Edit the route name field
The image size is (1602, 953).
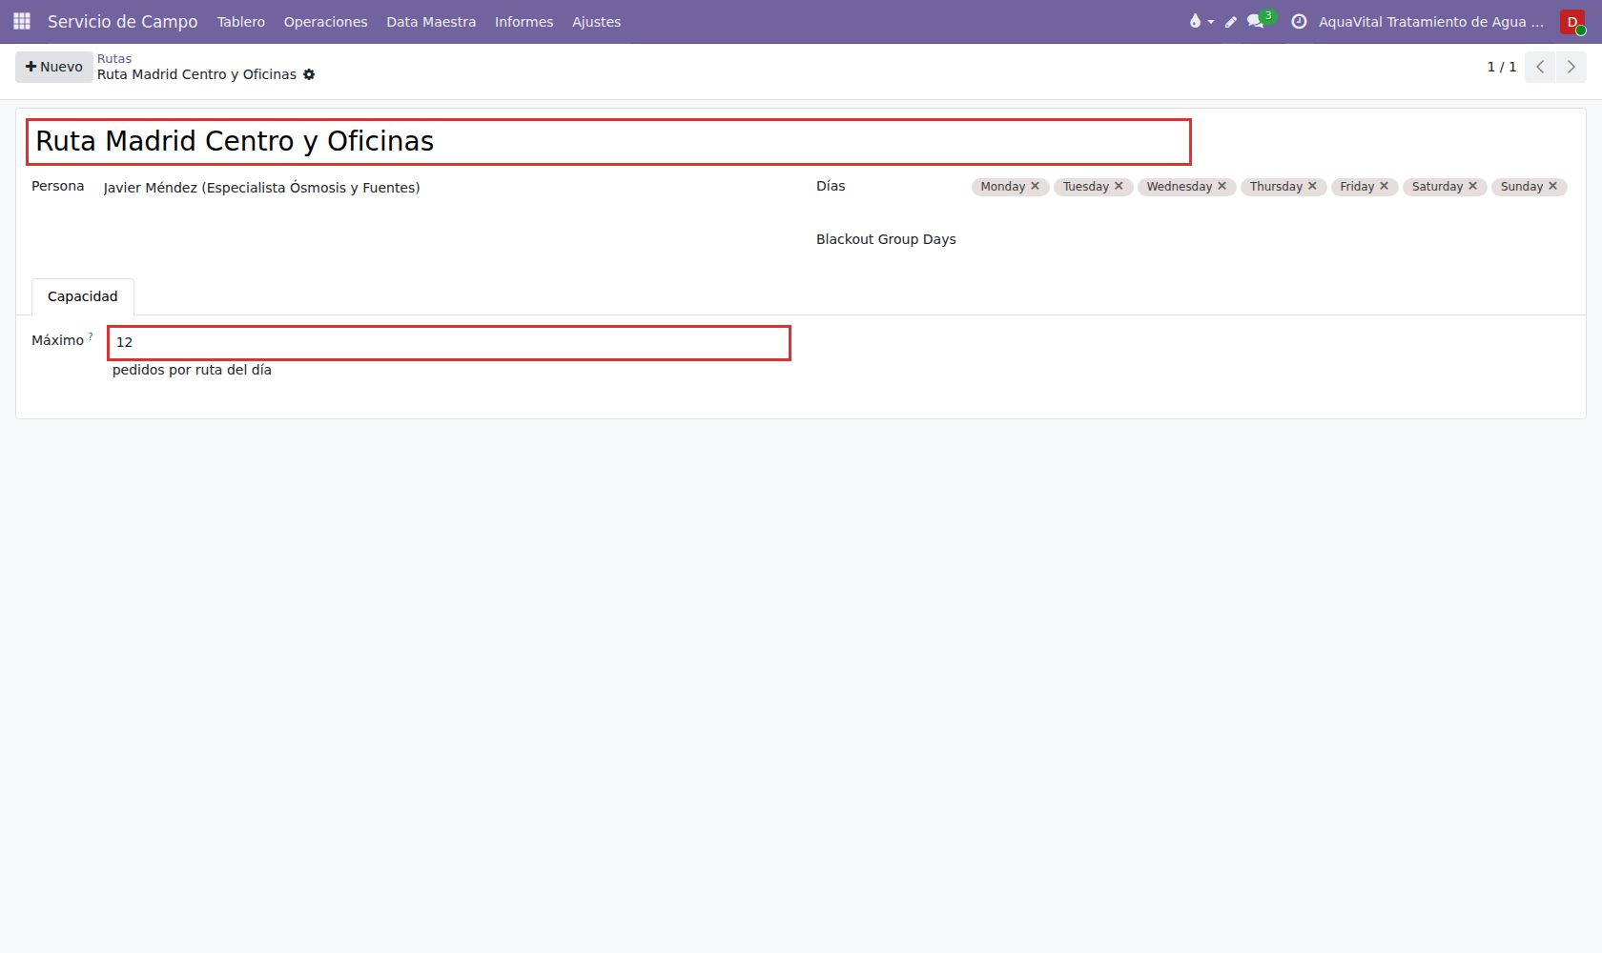tap(608, 142)
